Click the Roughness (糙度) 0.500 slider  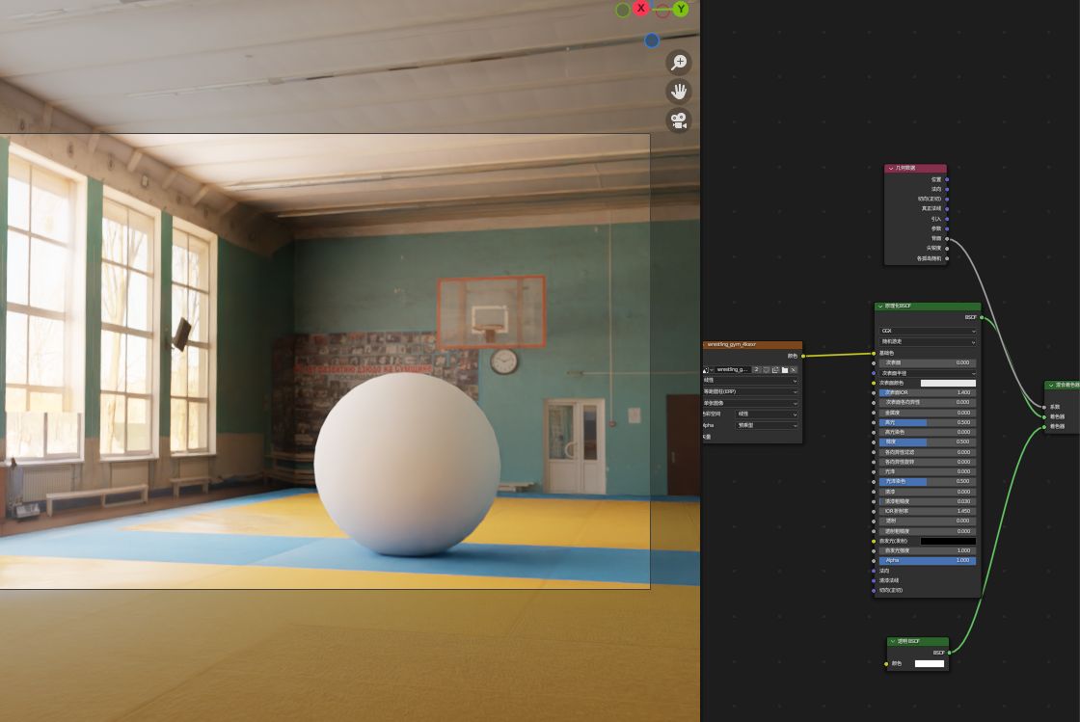coord(928,441)
